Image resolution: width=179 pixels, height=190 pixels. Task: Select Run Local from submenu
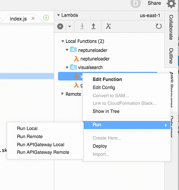pos(27,128)
